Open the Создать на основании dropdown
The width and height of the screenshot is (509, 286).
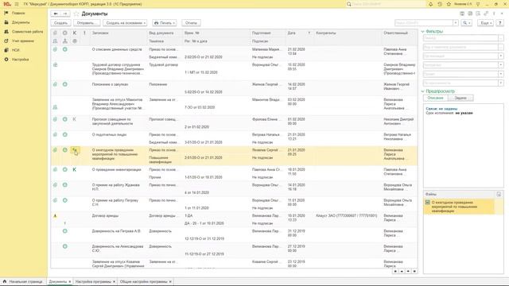[x=126, y=23]
